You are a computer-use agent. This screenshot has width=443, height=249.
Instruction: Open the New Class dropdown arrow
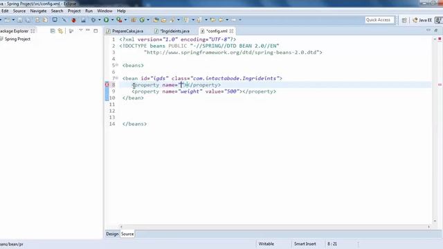click(148, 20)
